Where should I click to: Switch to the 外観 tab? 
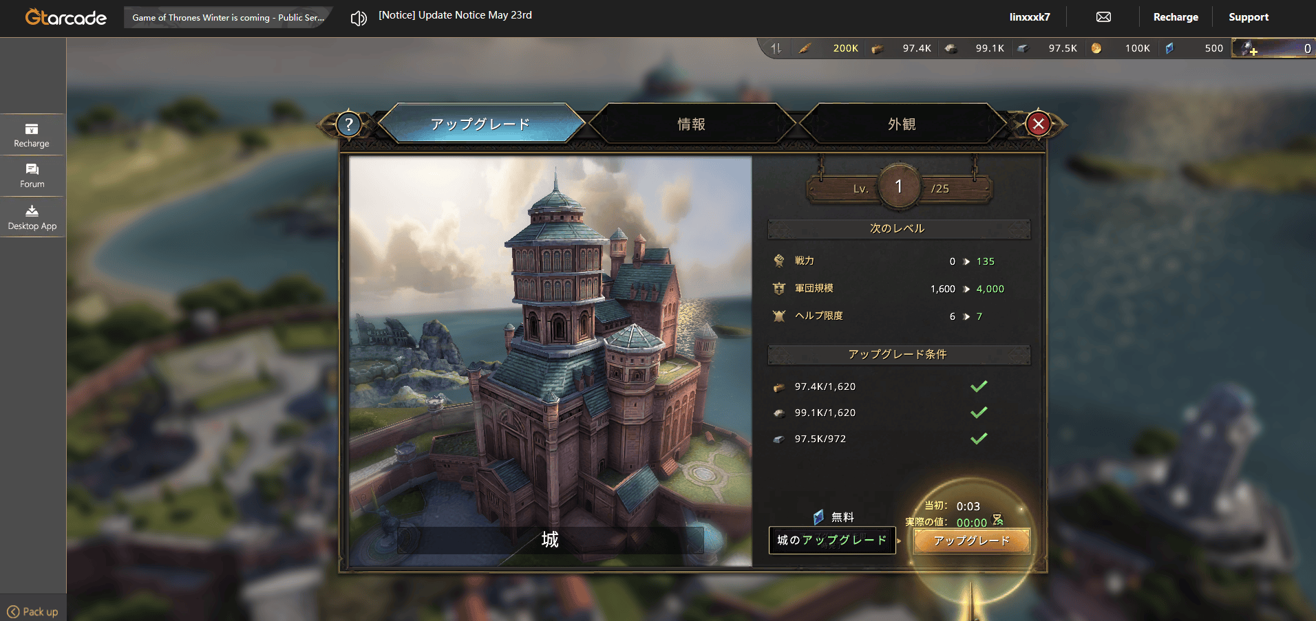[902, 124]
